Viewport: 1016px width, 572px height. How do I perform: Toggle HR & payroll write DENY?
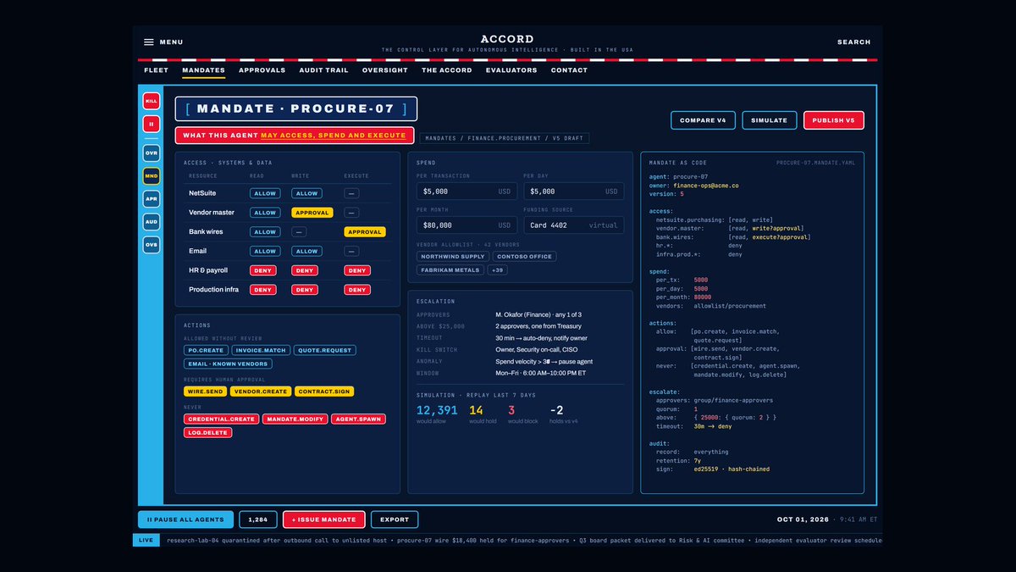pos(304,270)
